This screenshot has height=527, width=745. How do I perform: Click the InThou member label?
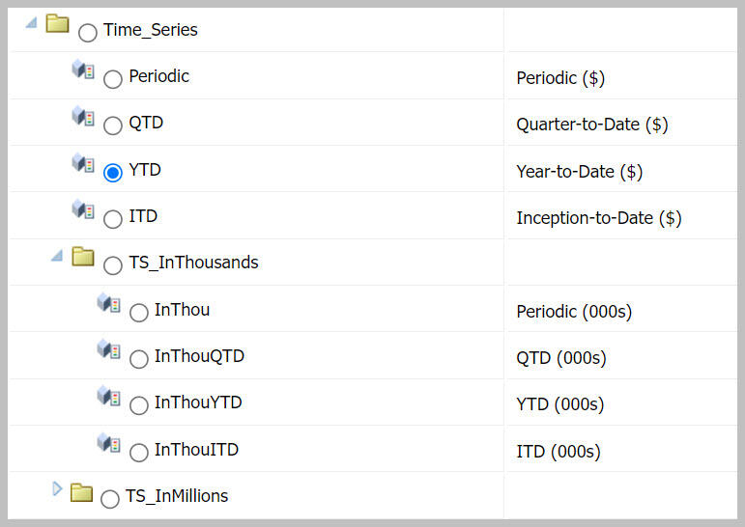pyautogui.click(x=182, y=310)
